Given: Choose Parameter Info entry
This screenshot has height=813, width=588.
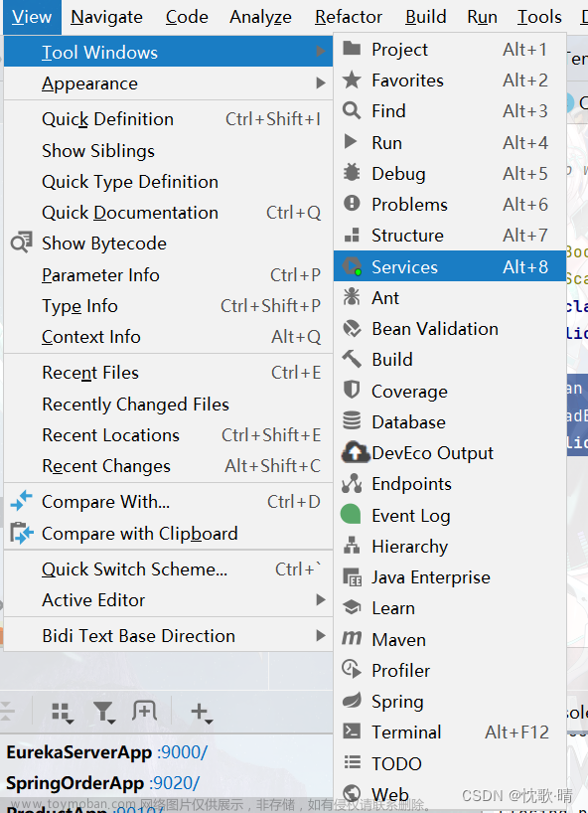Looking at the screenshot, I should click(x=169, y=274).
